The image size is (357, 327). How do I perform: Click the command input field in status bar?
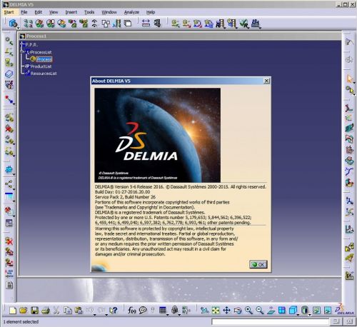click(271, 322)
